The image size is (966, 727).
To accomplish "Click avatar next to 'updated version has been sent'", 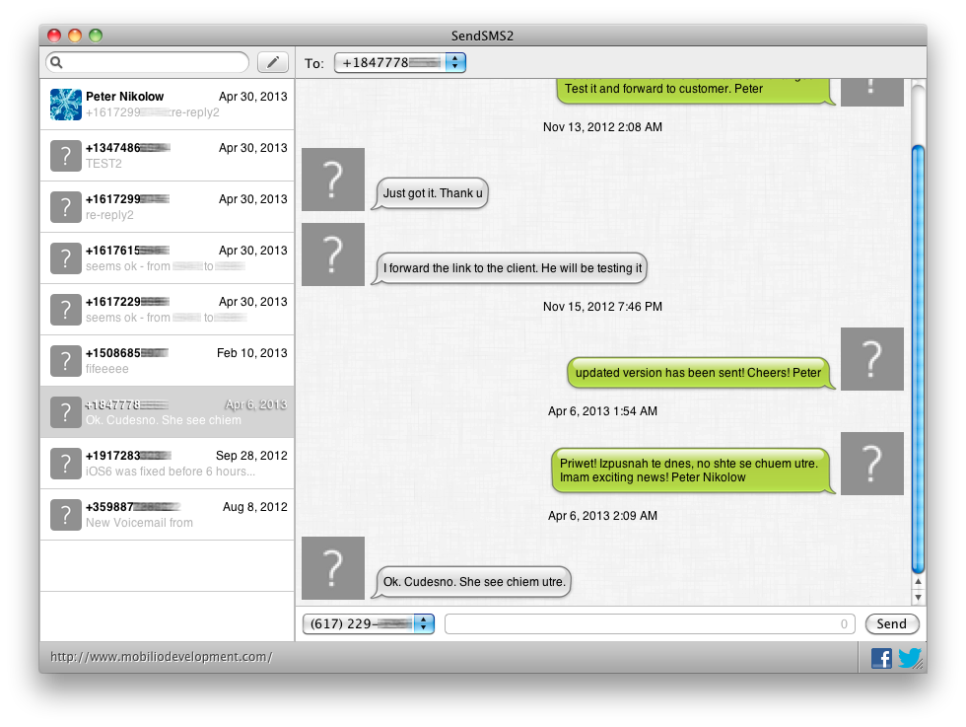I will click(x=871, y=359).
